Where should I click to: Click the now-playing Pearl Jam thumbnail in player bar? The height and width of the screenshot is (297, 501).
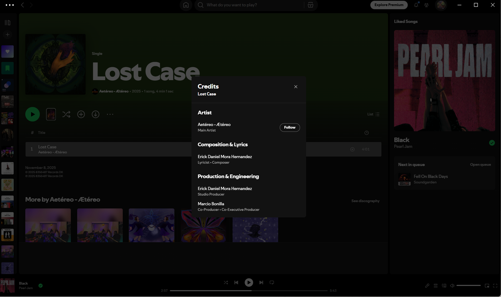click(7, 285)
